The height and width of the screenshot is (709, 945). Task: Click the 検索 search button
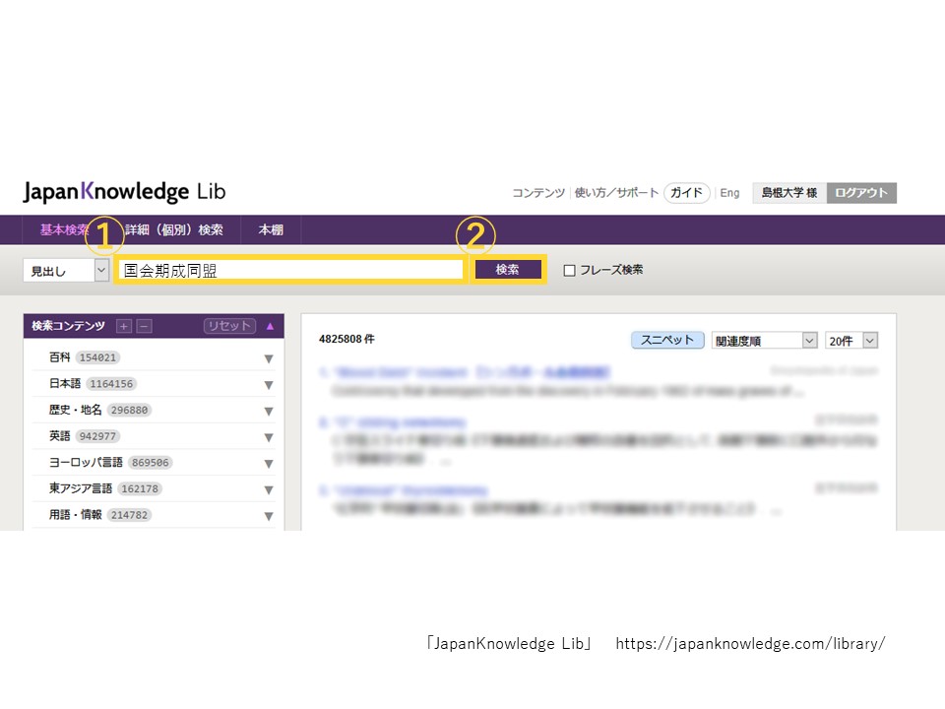[508, 270]
